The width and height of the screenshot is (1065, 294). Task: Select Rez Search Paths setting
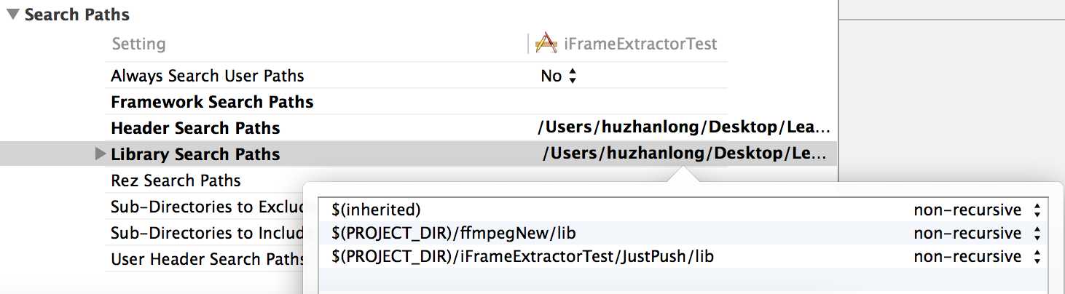pos(176,180)
